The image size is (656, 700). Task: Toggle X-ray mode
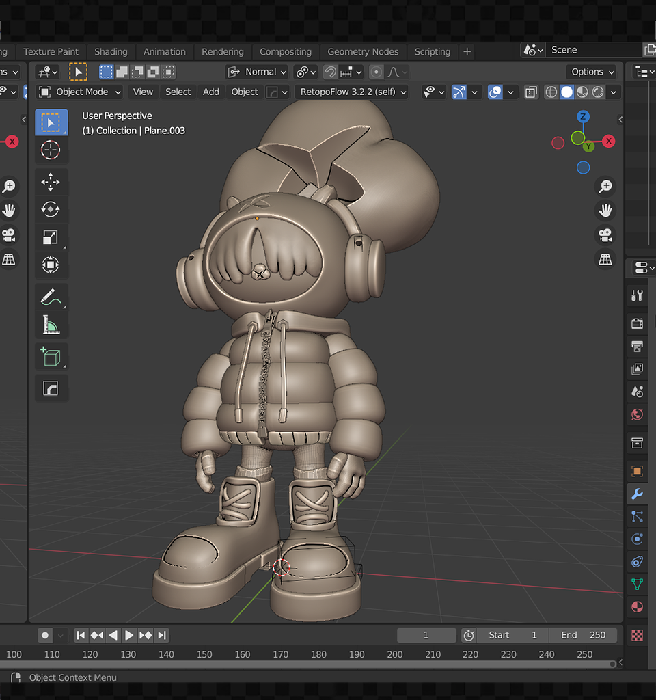[531, 92]
